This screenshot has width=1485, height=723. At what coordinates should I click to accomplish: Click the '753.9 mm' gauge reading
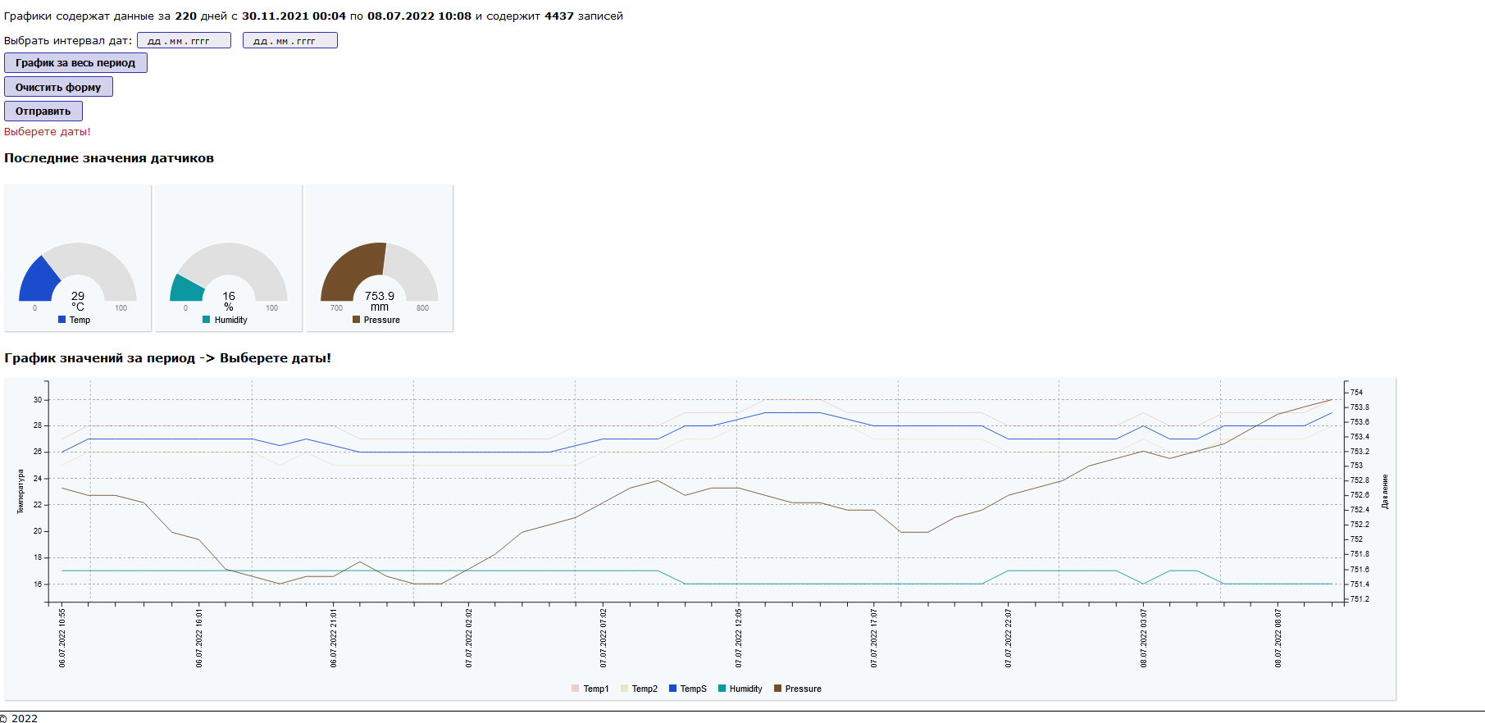coord(380,301)
